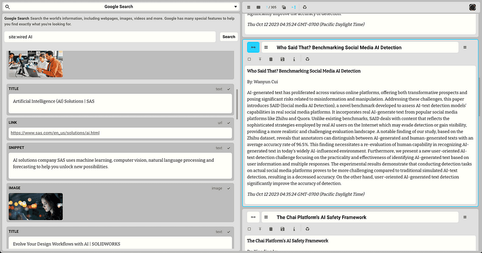
Task: Click the recycle icon in top toolbar
Action: click(305, 7)
